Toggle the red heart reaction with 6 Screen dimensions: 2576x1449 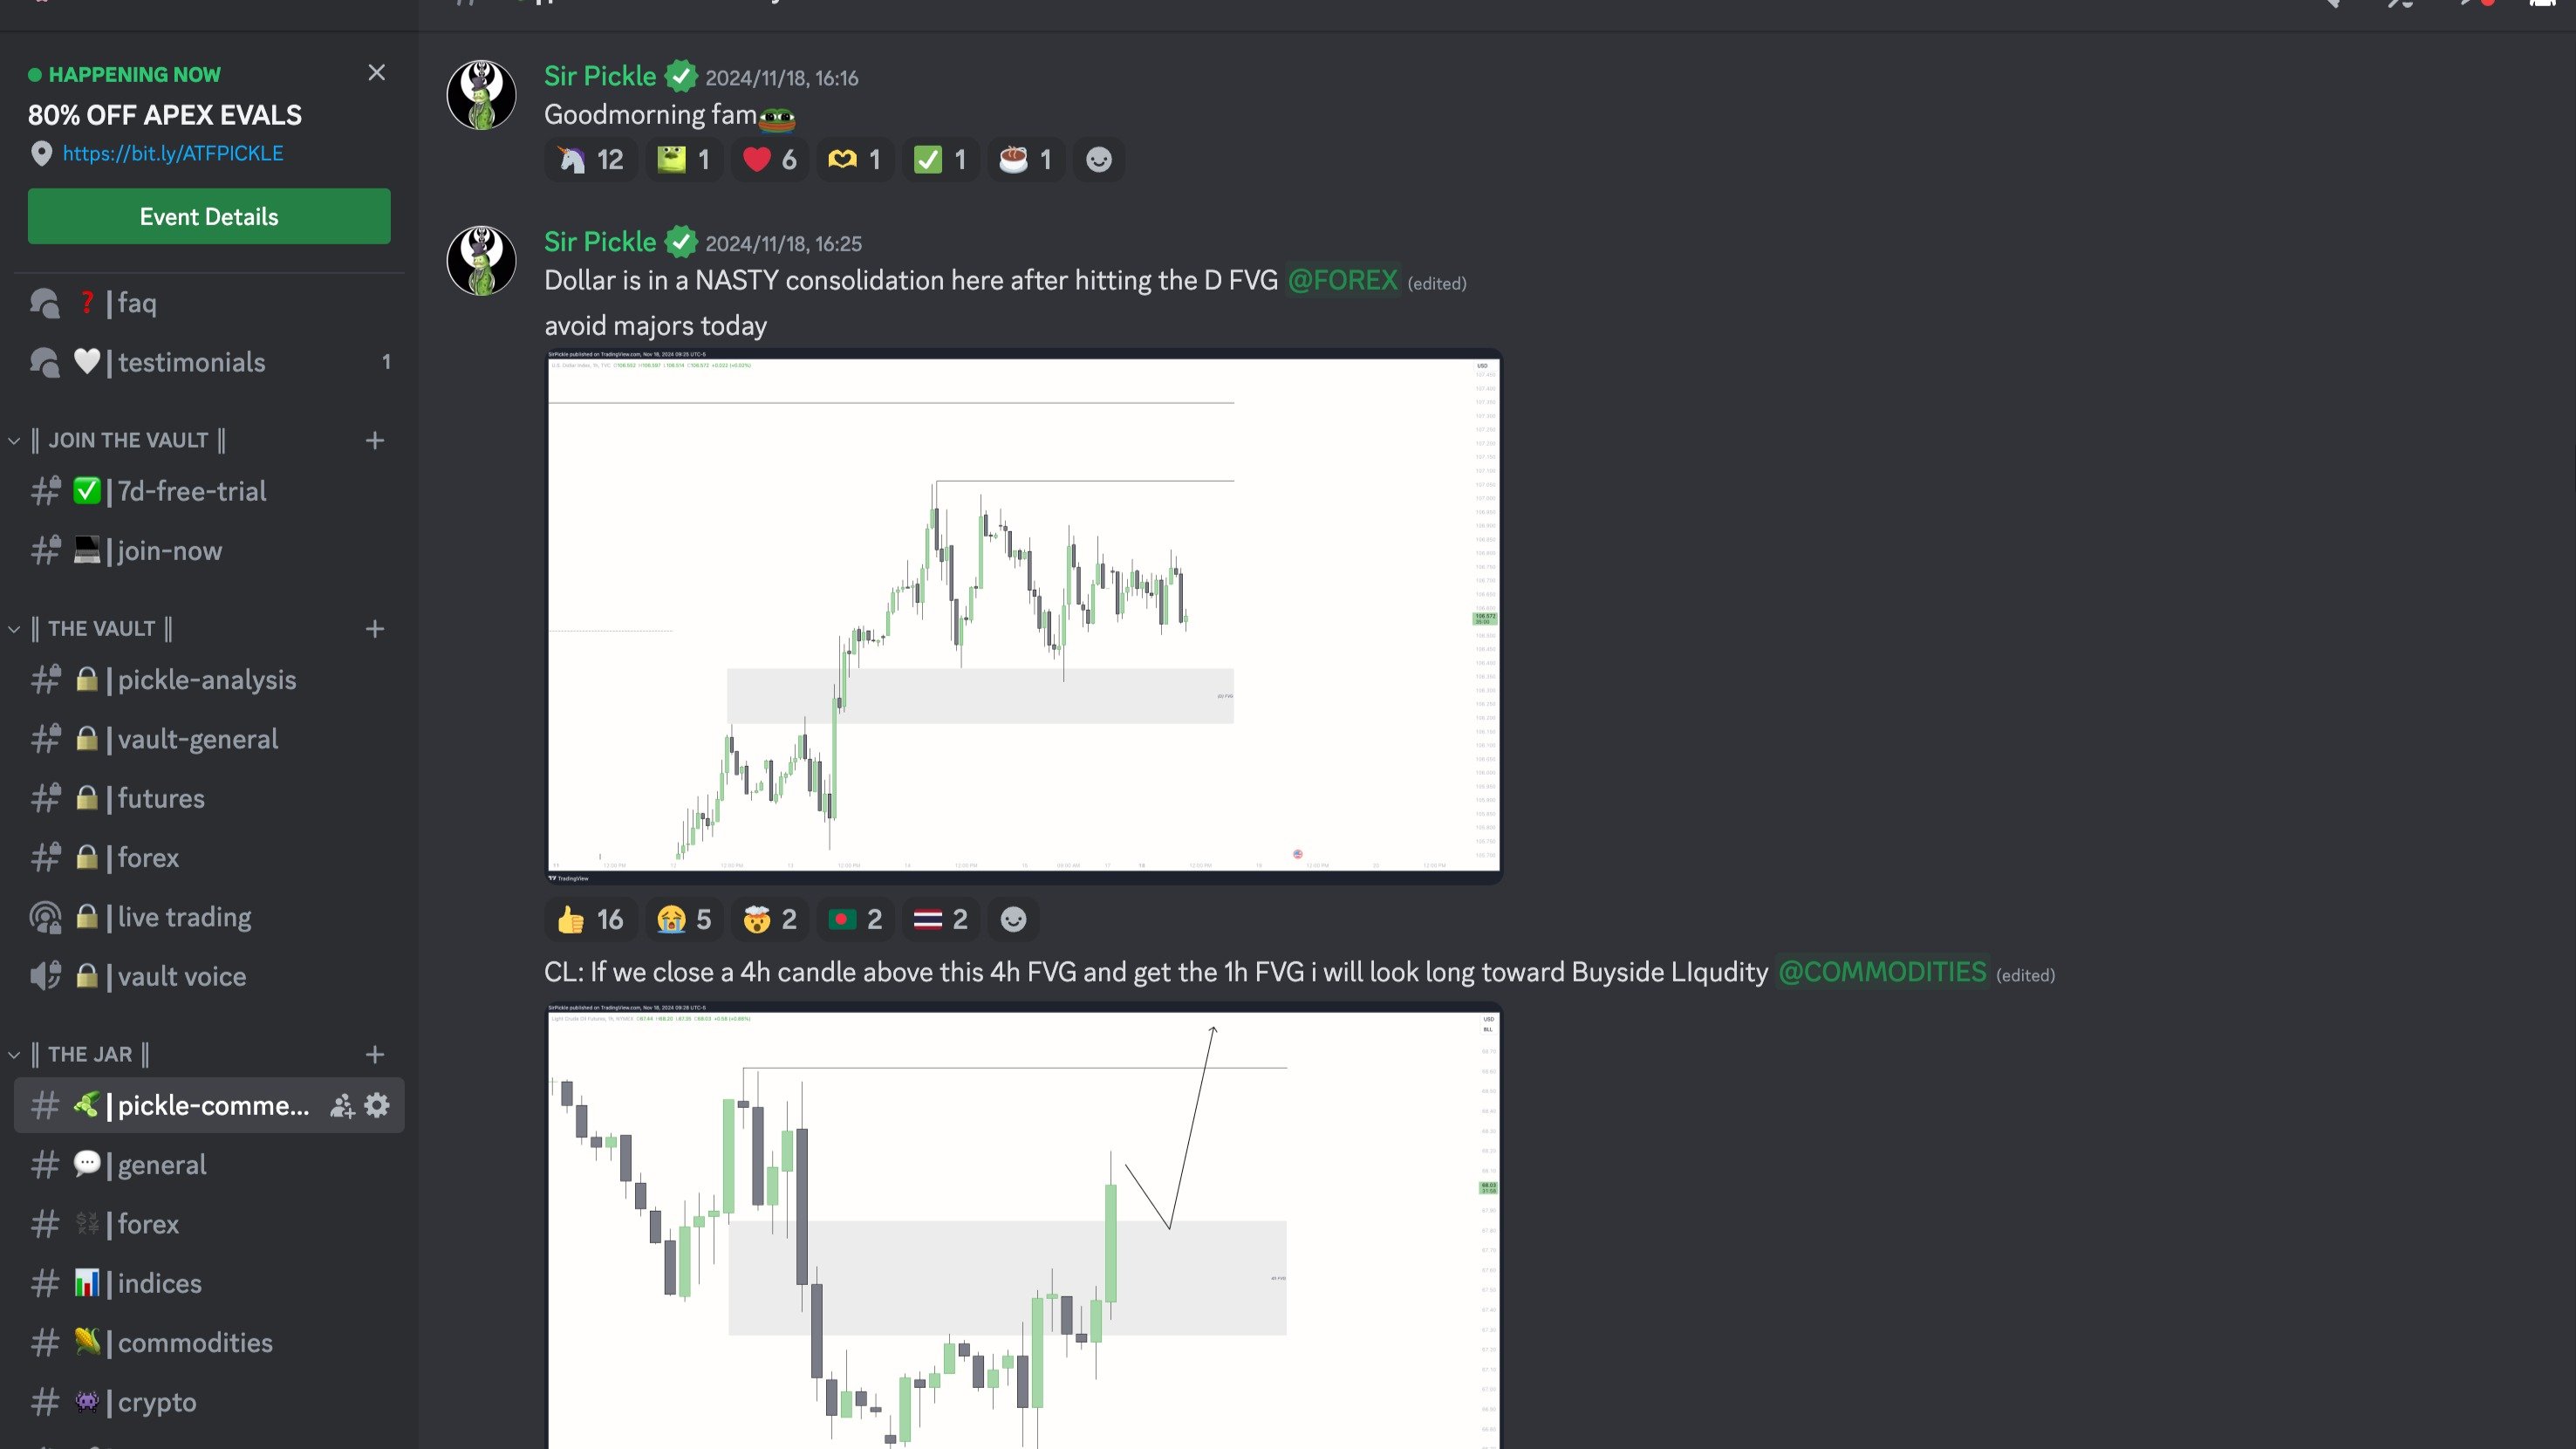point(770,160)
